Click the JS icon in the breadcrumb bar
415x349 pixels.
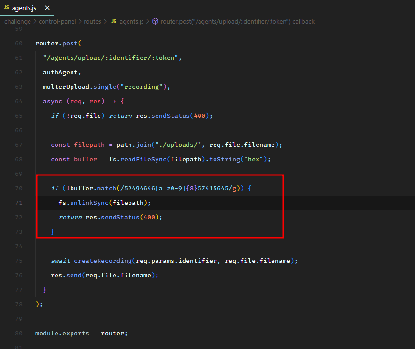tap(114, 21)
